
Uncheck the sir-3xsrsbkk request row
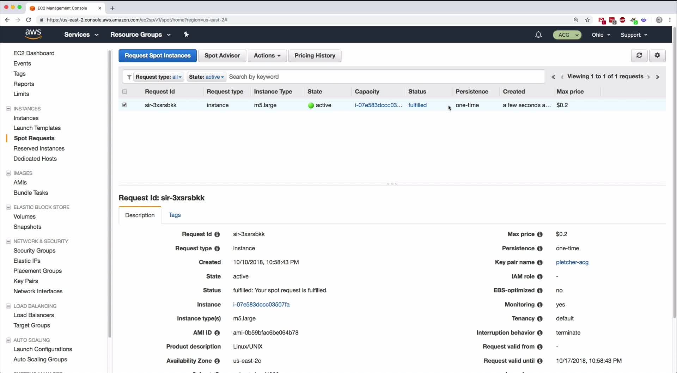[124, 105]
